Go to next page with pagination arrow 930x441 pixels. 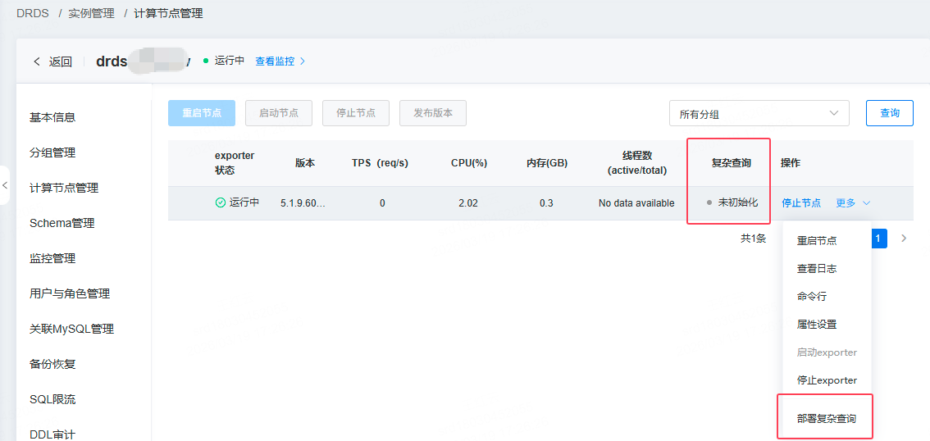pyautogui.click(x=904, y=239)
